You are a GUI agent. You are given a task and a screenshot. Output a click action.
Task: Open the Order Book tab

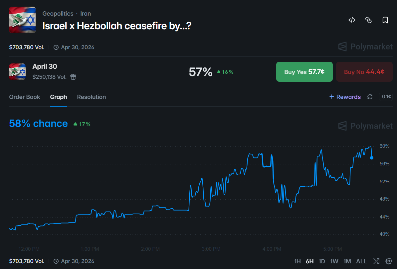25,97
